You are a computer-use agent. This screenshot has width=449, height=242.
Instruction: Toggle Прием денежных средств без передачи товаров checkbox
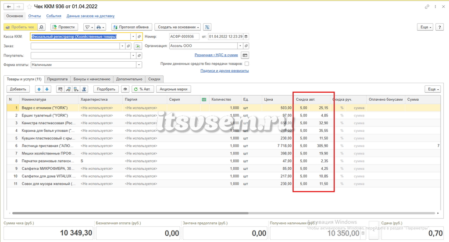click(247, 64)
